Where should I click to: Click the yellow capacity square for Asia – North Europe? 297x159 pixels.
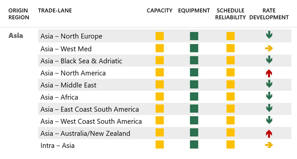point(160,36)
